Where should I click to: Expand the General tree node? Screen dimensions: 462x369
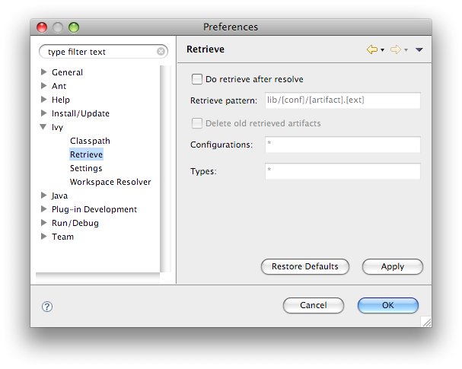44,72
